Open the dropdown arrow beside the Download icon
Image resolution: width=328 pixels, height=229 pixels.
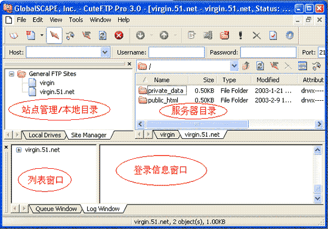pos(152,35)
